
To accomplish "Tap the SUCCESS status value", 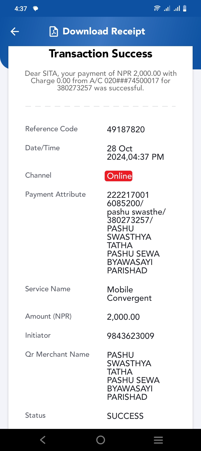I will point(125,416).
